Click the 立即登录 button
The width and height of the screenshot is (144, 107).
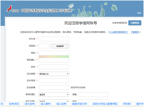coord(135,23)
